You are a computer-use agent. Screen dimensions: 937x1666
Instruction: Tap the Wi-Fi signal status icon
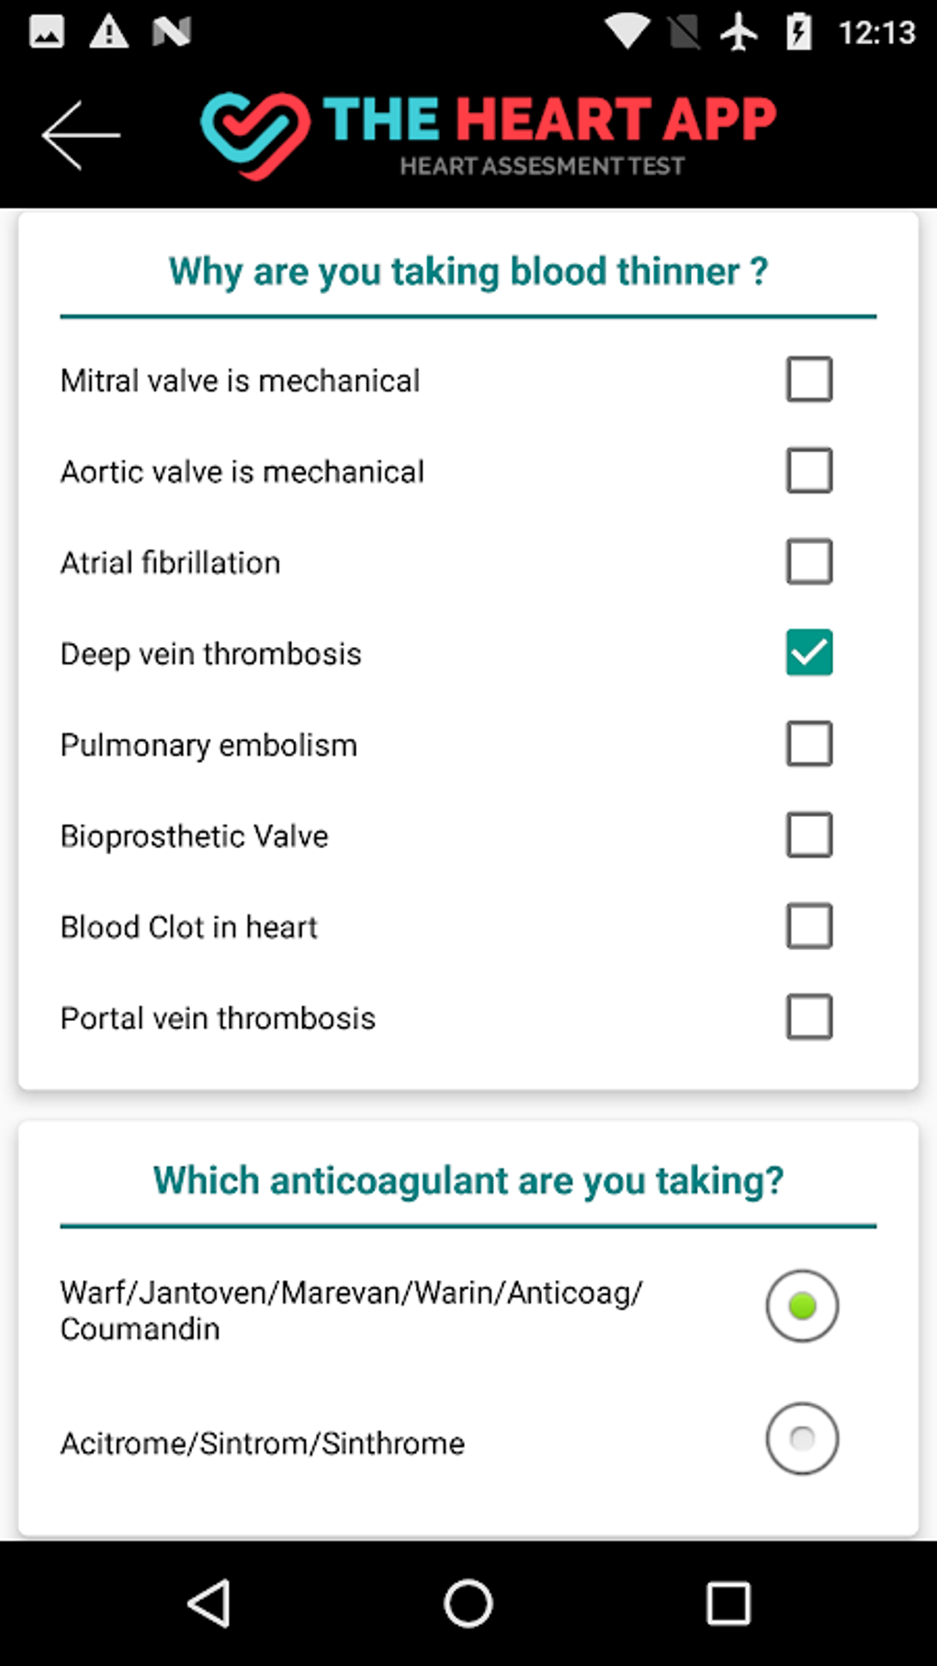(627, 32)
